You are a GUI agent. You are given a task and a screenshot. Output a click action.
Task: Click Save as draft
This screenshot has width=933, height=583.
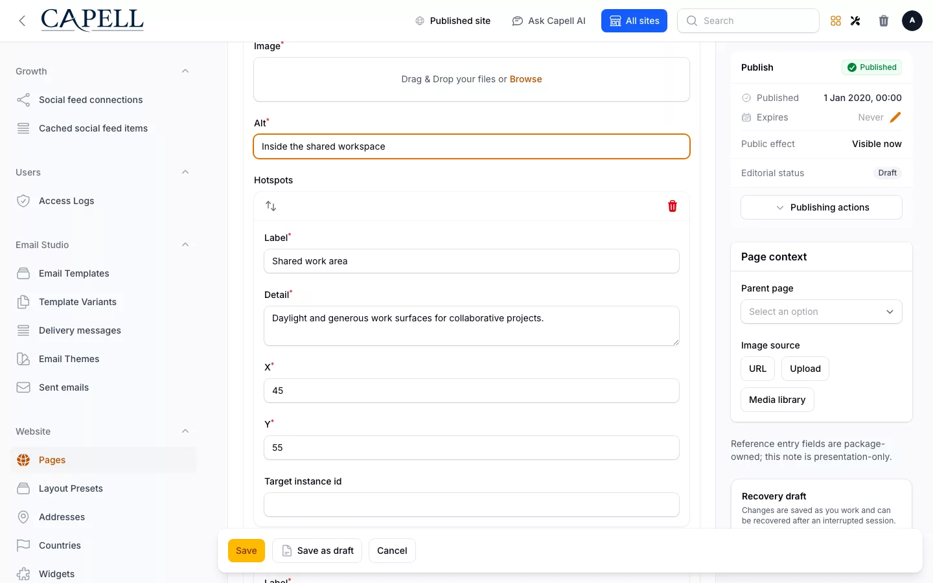point(317,551)
